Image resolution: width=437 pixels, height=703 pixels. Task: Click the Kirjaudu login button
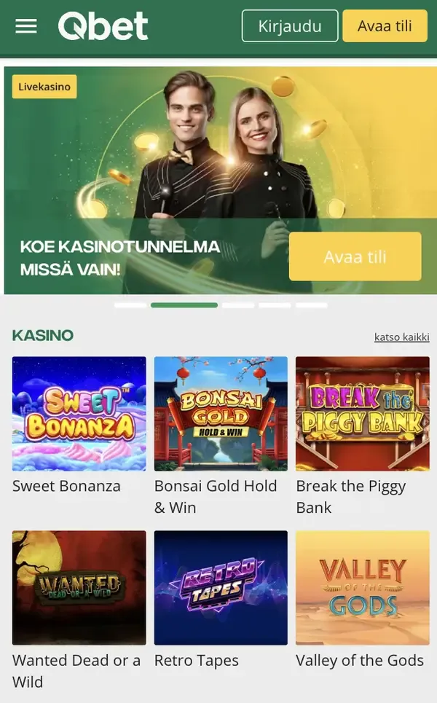[x=290, y=26]
